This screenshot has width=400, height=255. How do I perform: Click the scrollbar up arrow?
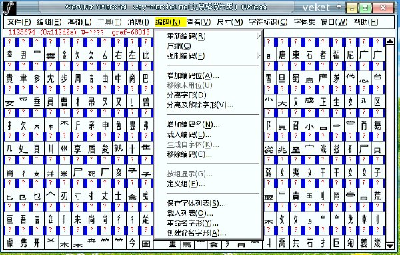(x=389, y=41)
